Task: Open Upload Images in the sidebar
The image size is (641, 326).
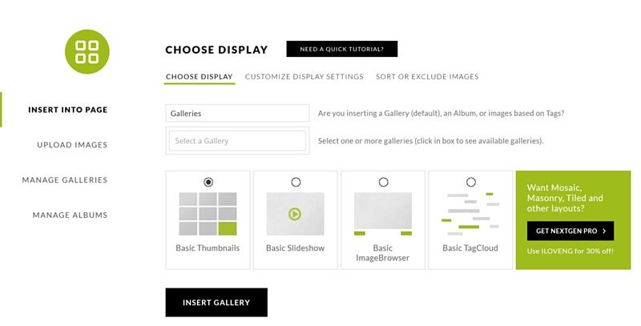Action: point(72,145)
